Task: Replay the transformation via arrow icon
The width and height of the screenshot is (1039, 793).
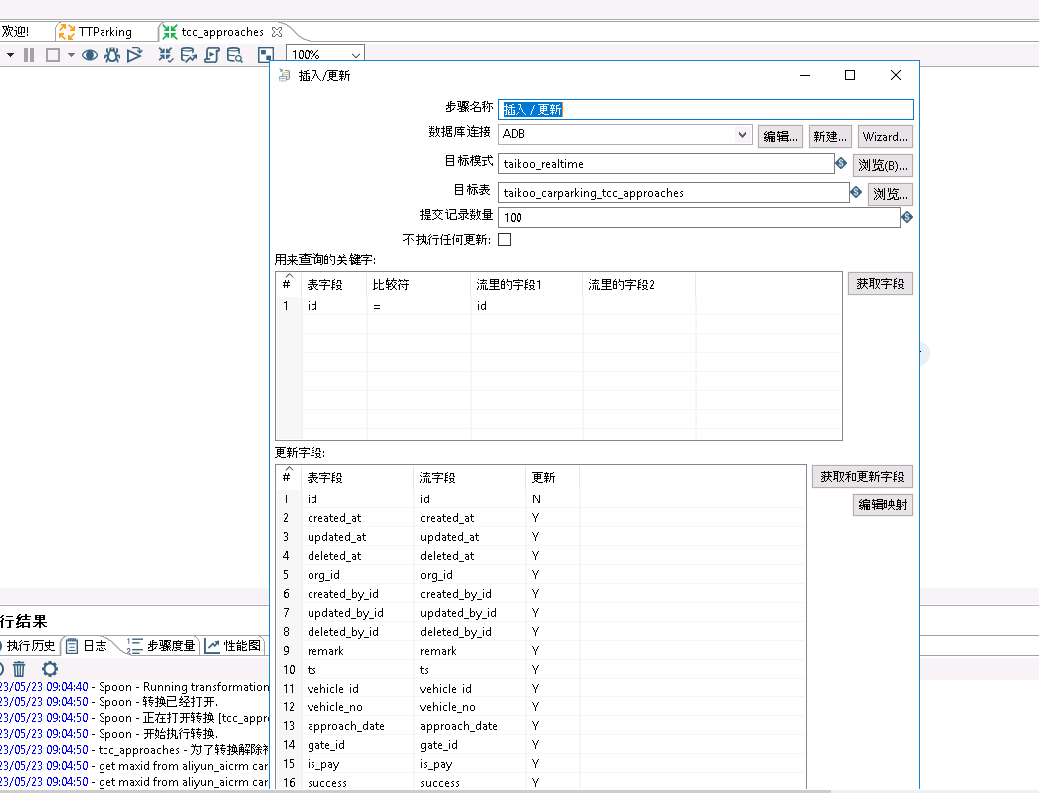Action: pyautogui.click(x=135, y=55)
